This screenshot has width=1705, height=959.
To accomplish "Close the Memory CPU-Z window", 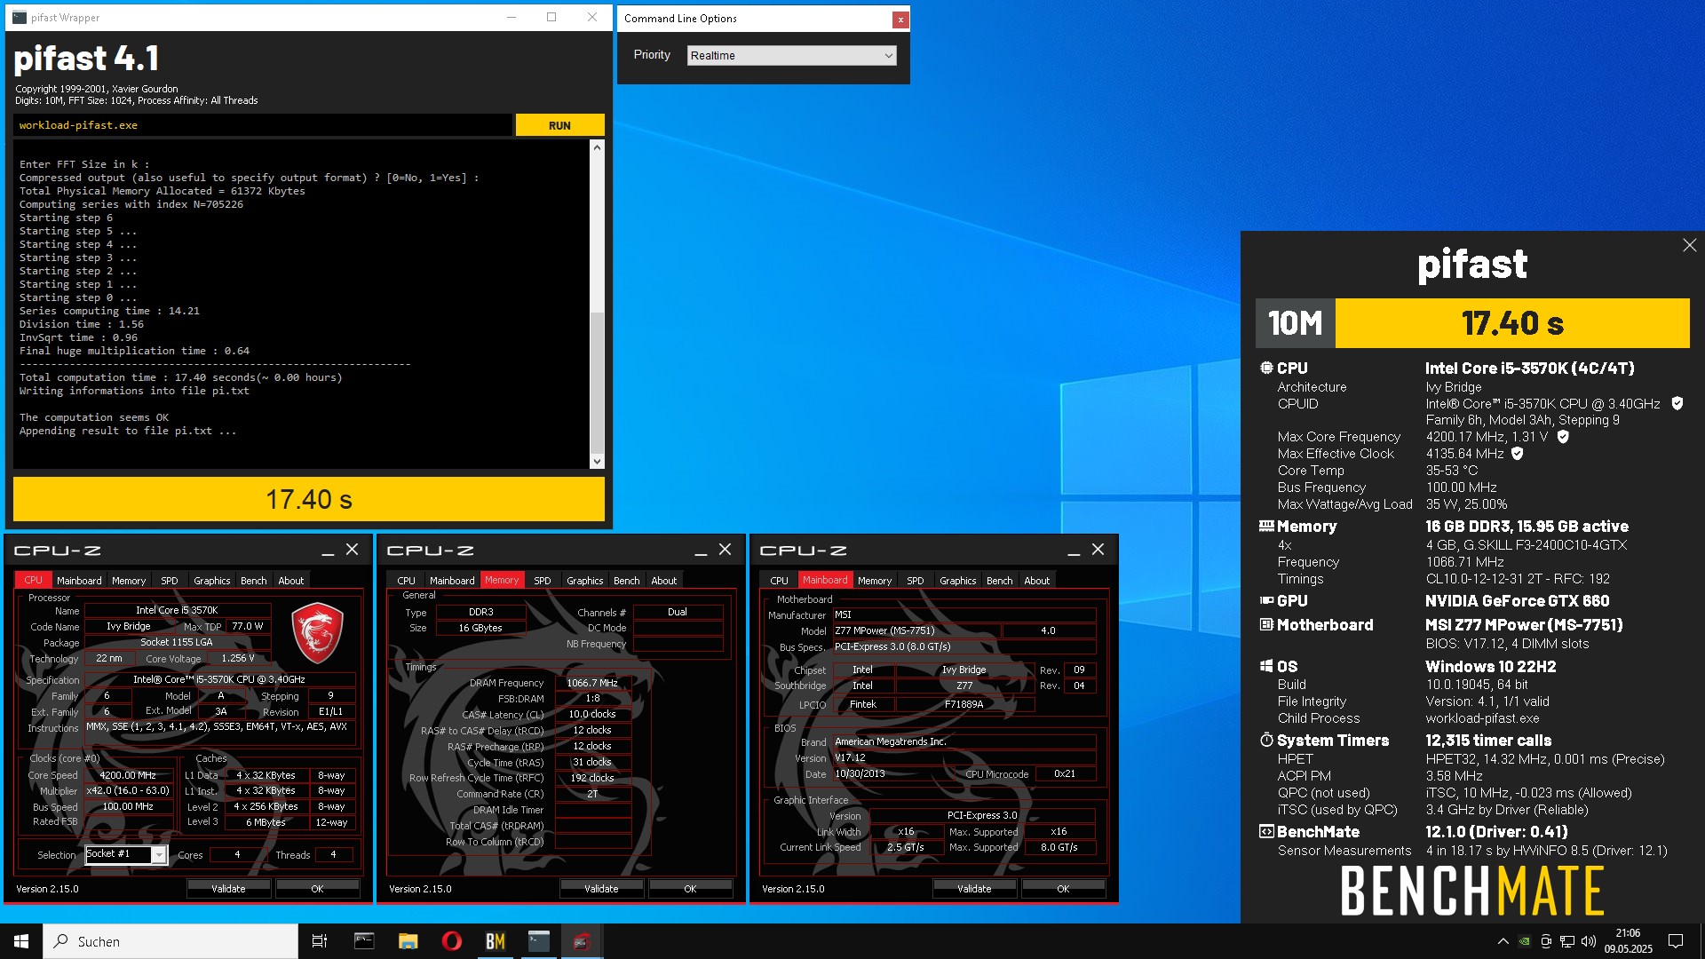I will tap(726, 550).
